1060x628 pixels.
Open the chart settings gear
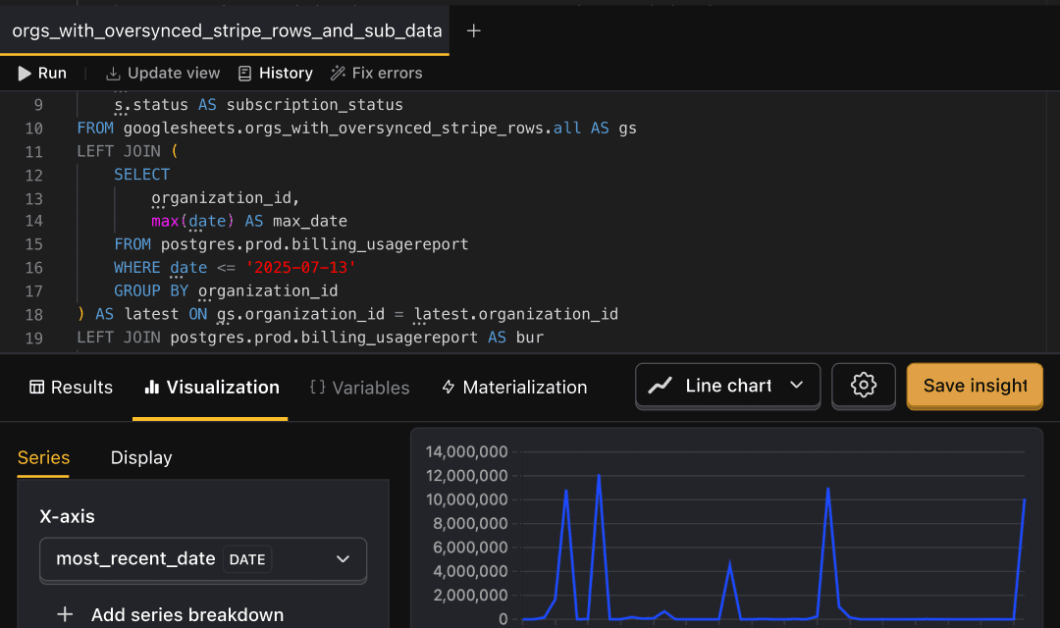click(x=863, y=386)
